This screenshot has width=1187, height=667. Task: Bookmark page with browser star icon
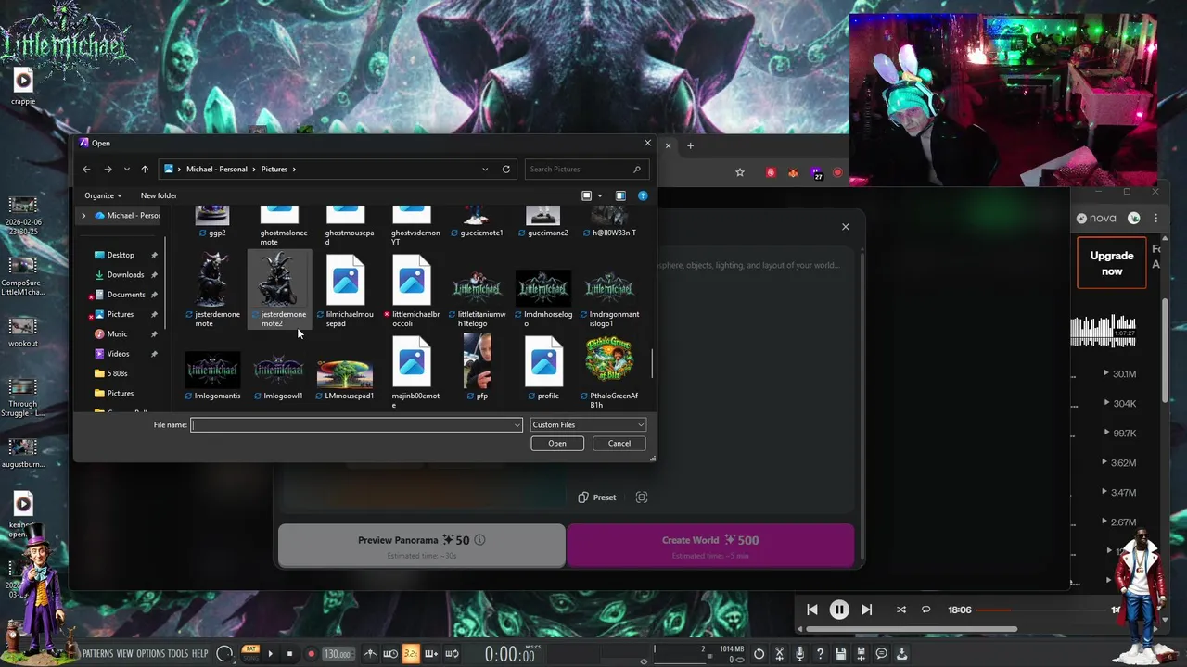click(740, 172)
